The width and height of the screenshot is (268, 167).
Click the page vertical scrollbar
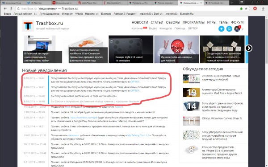[x=267, y=92]
